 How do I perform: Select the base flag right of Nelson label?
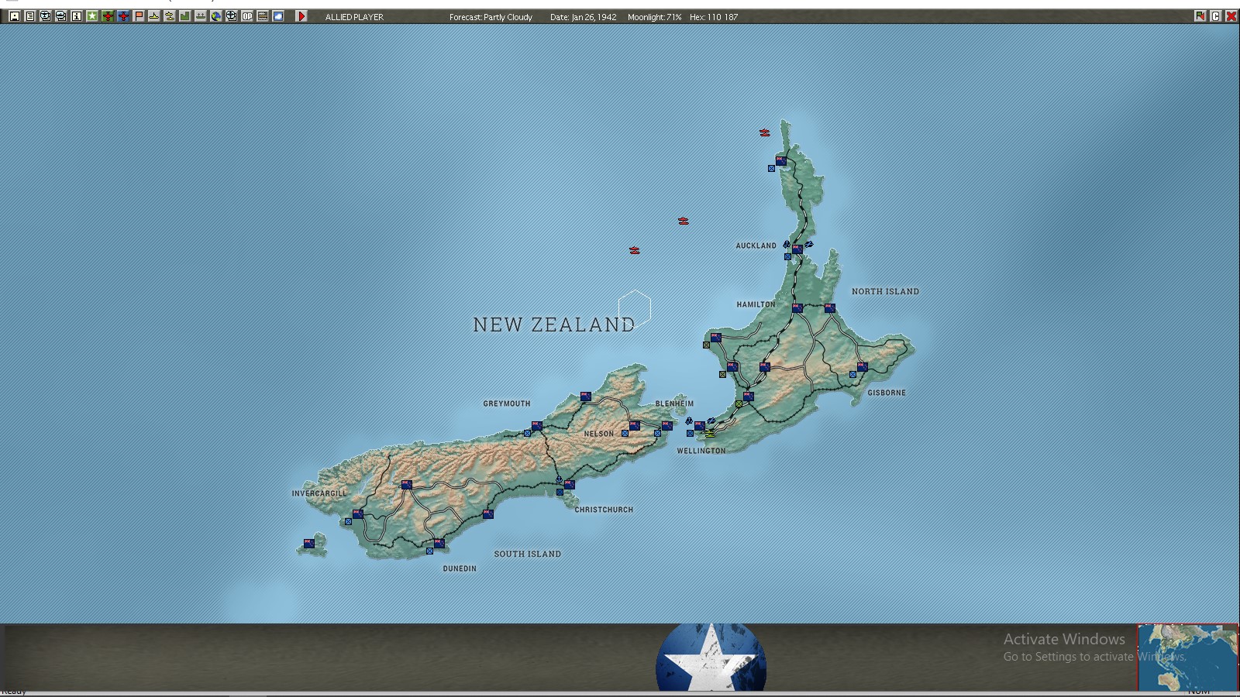tap(635, 426)
